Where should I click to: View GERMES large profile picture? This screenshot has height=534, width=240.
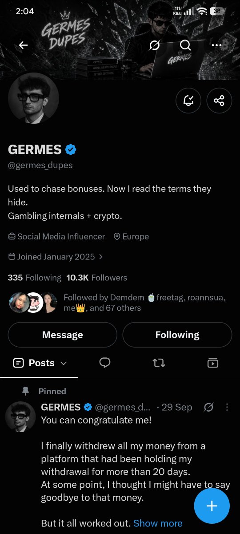coord(33,98)
